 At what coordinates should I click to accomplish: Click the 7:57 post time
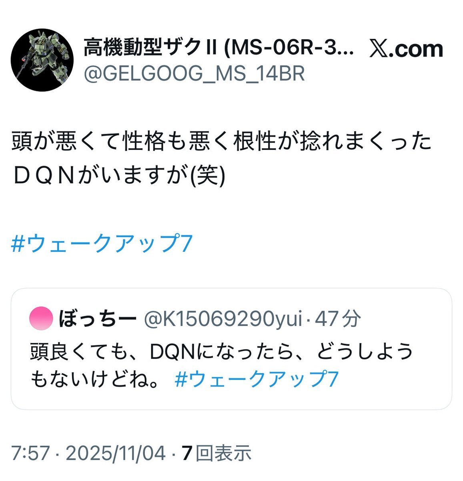[30, 453]
